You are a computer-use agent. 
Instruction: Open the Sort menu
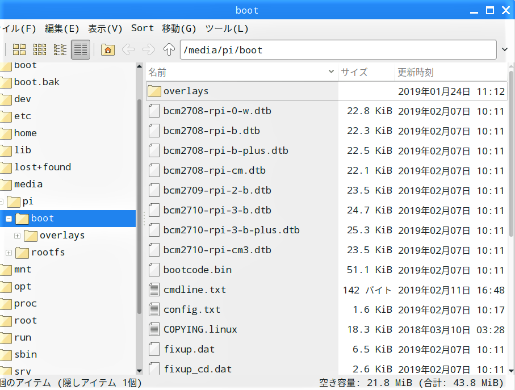click(142, 28)
